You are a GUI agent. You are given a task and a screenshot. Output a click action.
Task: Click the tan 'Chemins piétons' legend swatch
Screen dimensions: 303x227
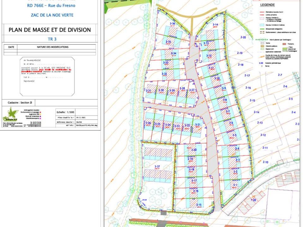[x=262, y=46]
